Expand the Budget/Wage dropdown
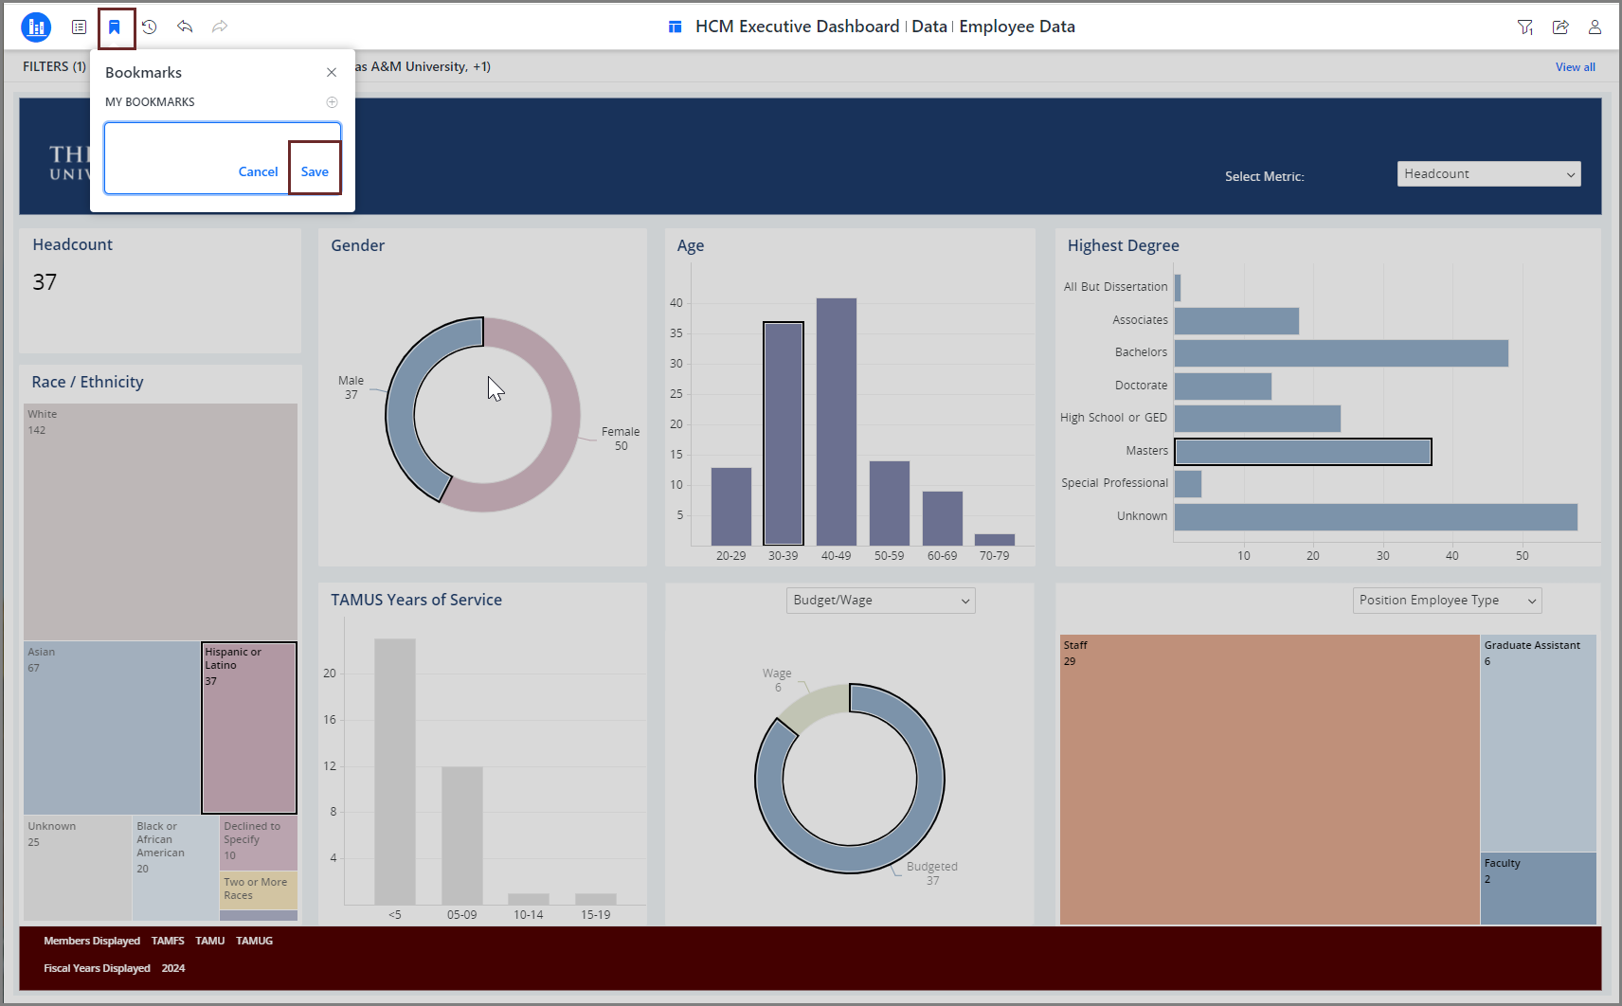This screenshot has height=1006, width=1622. pyautogui.click(x=880, y=601)
